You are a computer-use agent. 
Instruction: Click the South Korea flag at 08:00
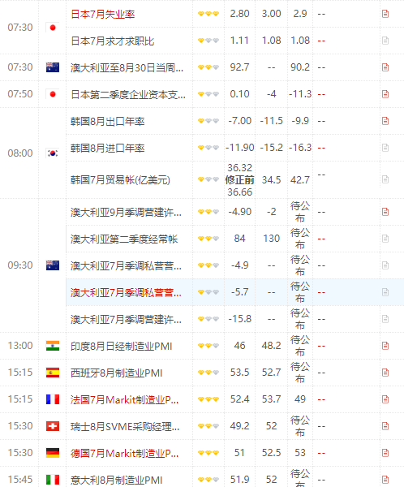click(53, 153)
